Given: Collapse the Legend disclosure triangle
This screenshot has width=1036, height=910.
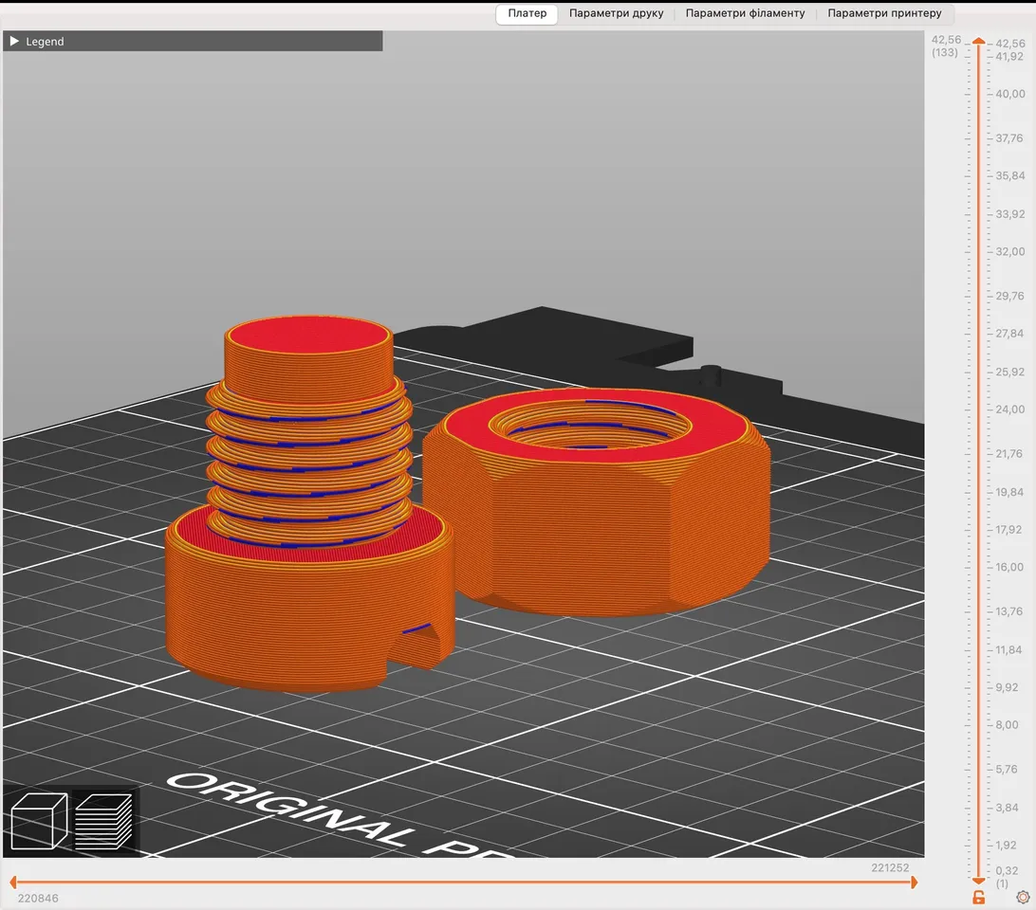Looking at the screenshot, I should point(13,41).
